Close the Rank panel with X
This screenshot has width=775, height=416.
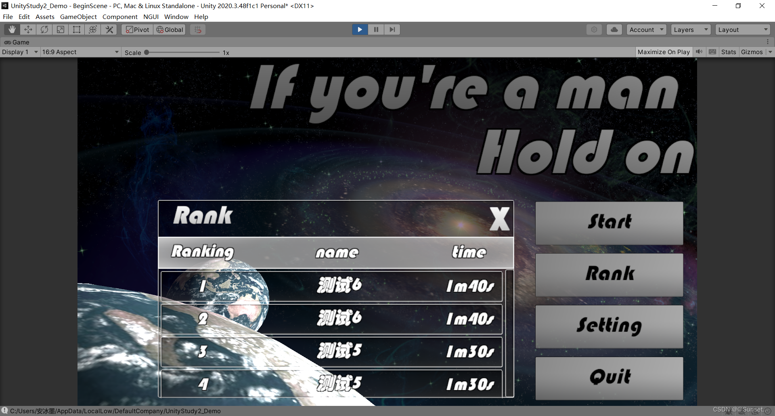coord(500,219)
